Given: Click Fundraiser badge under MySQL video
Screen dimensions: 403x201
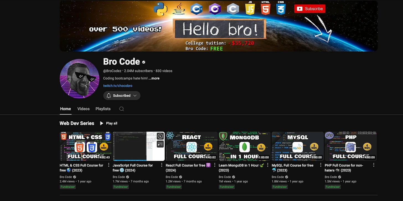Looking at the screenshot, I should pos(280,187).
